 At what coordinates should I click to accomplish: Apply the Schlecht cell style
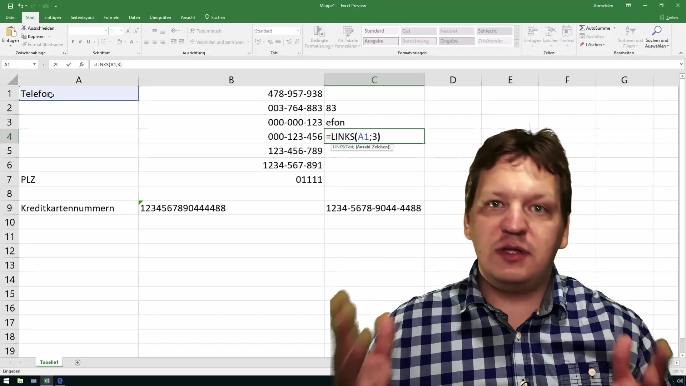[x=494, y=31]
